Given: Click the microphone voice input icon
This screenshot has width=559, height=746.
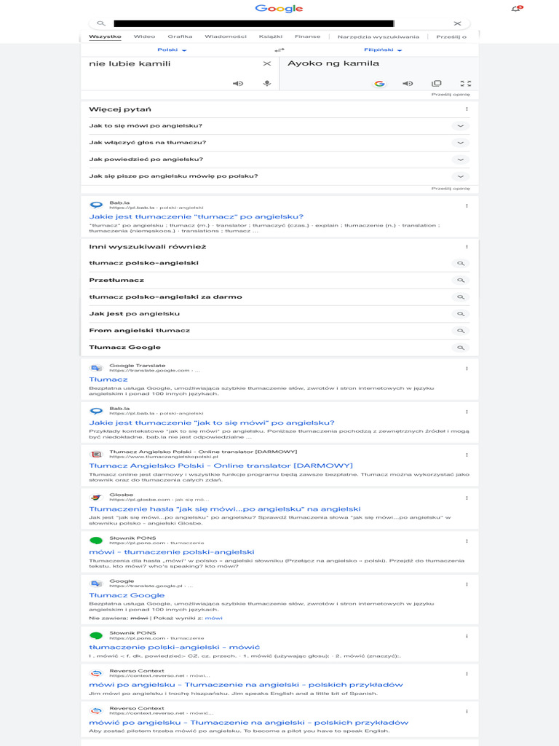Looking at the screenshot, I should [266, 84].
